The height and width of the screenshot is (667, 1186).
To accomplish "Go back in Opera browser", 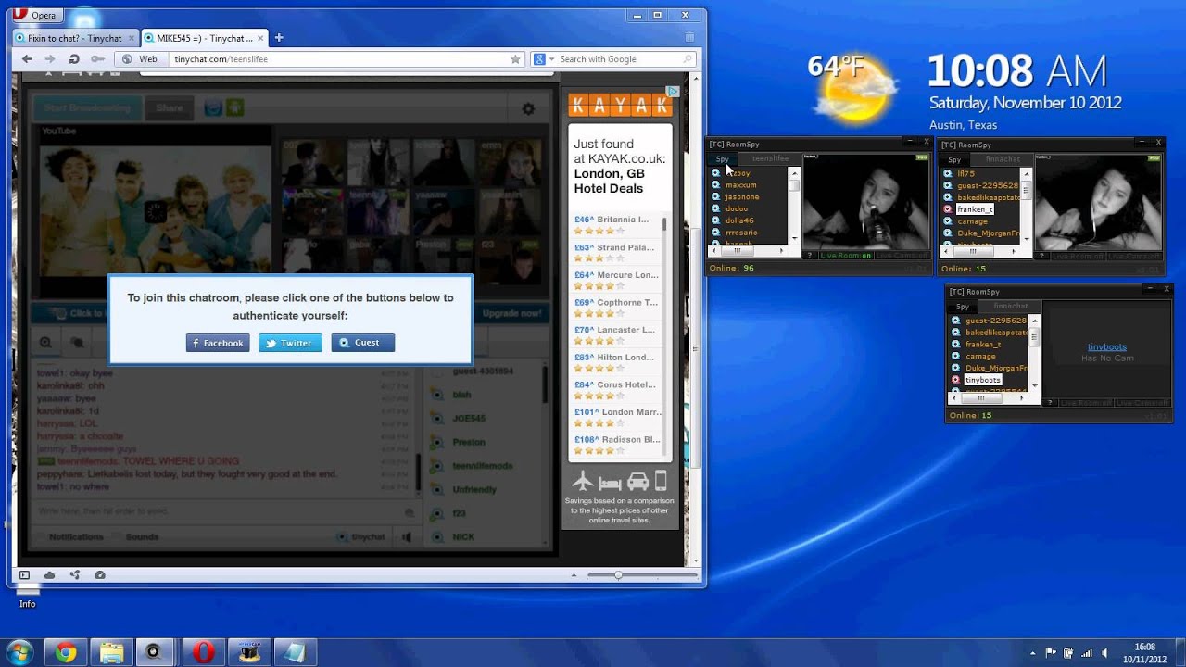I will (27, 59).
